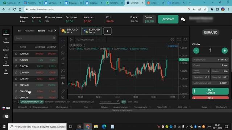Click the chart axis settings gear at bottom right
The width and height of the screenshot is (232, 130).
point(184,97)
